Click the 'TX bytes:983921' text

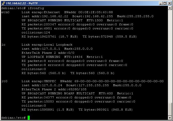(x=94, y=110)
